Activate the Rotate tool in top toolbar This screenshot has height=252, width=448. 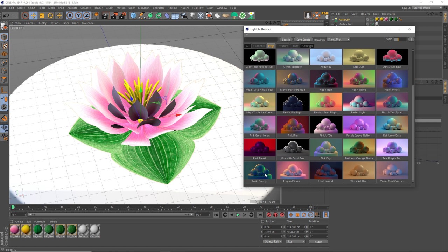tap(50, 15)
